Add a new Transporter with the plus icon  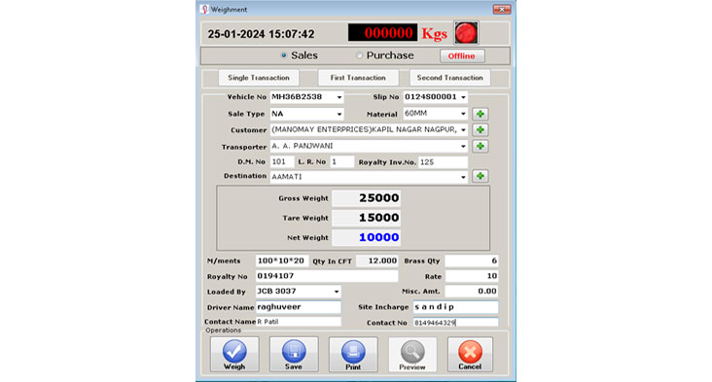[x=480, y=146]
